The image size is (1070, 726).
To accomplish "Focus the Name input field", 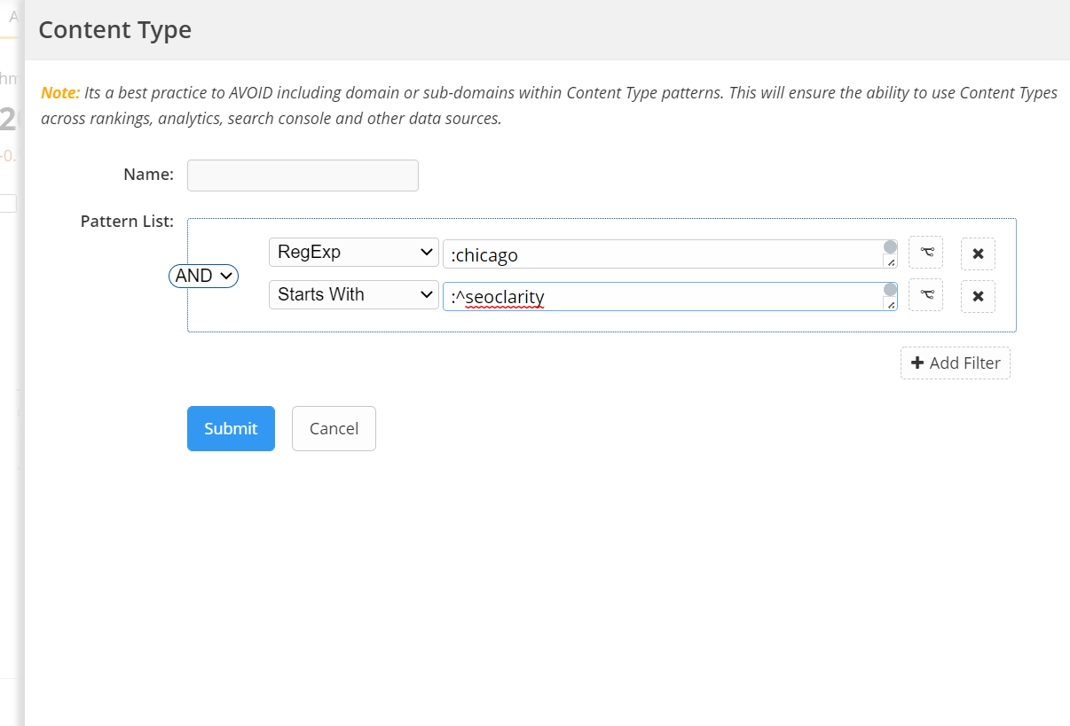I will pyautogui.click(x=303, y=176).
